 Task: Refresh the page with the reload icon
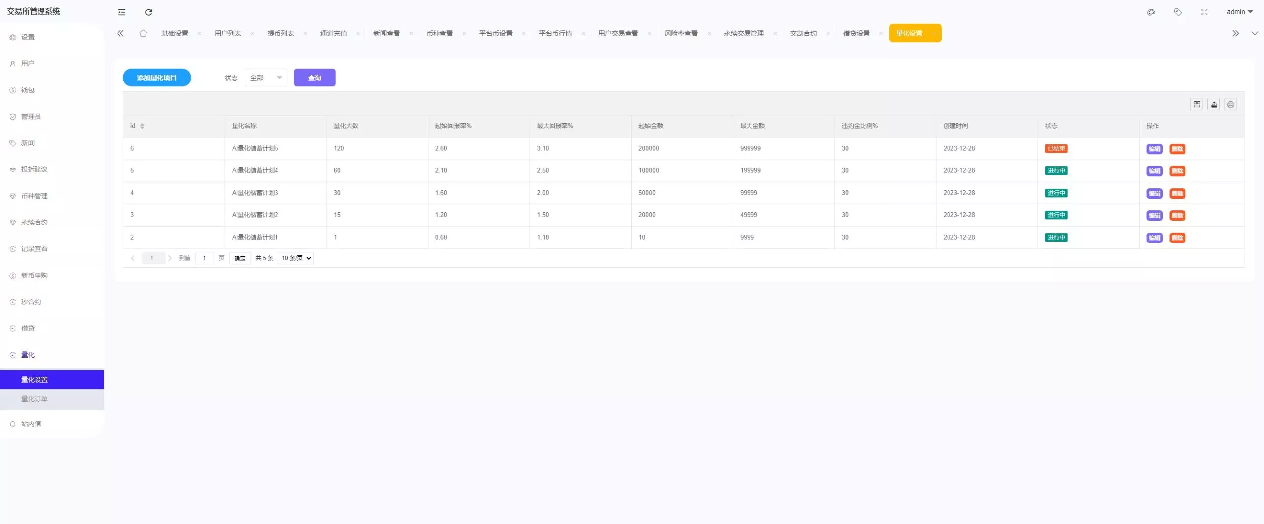(x=148, y=12)
